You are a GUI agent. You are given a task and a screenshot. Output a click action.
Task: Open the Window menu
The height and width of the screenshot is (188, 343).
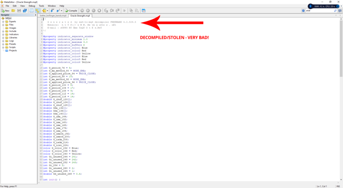click(x=51, y=6)
